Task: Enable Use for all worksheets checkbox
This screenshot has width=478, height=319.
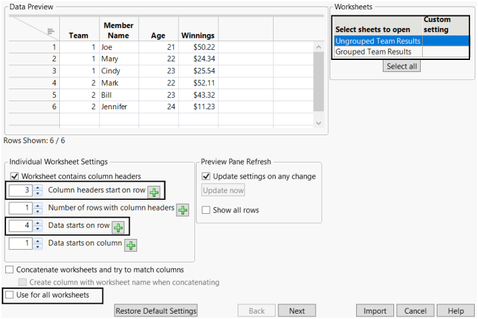Action: pyautogui.click(x=10, y=295)
